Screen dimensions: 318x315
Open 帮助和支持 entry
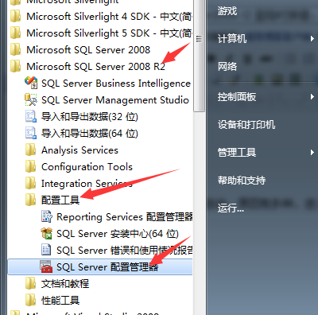click(x=242, y=181)
